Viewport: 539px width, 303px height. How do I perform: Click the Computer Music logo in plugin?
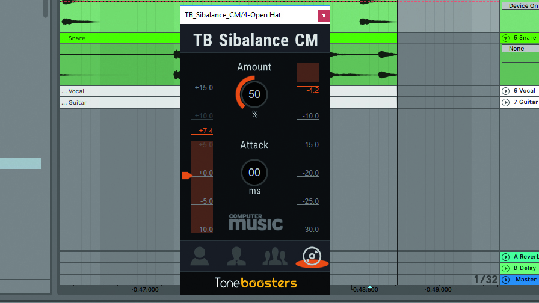(256, 222)
